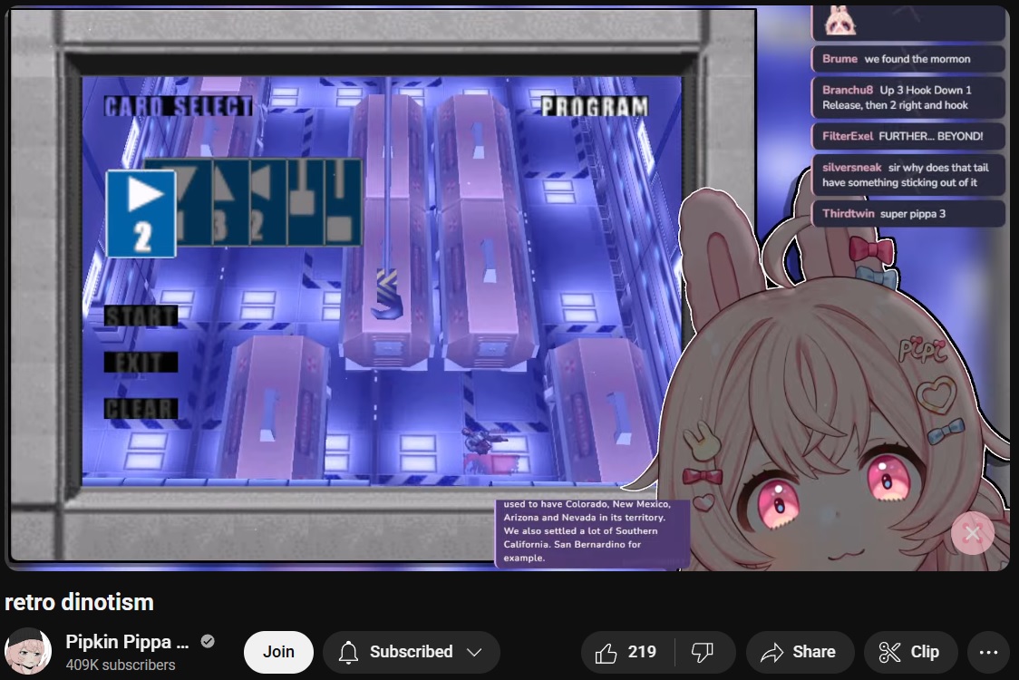The height and width of the screenshot is (680, 1019).
Task: Open the Pipkin Pippa channel name link
Action: pyautogui.click(x=127, y=642)
